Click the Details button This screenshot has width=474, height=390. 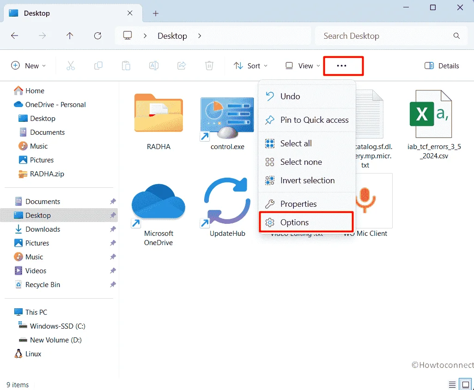coord(441,66)
